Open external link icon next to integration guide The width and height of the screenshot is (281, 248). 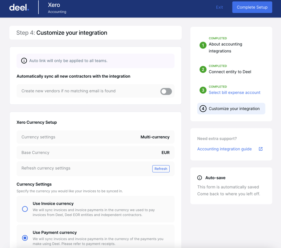(x=261, y=149)
